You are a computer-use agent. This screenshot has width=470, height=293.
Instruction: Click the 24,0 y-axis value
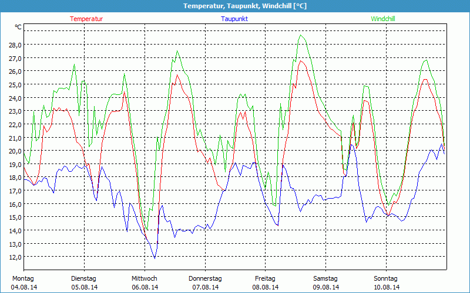(x=15, y=98)
